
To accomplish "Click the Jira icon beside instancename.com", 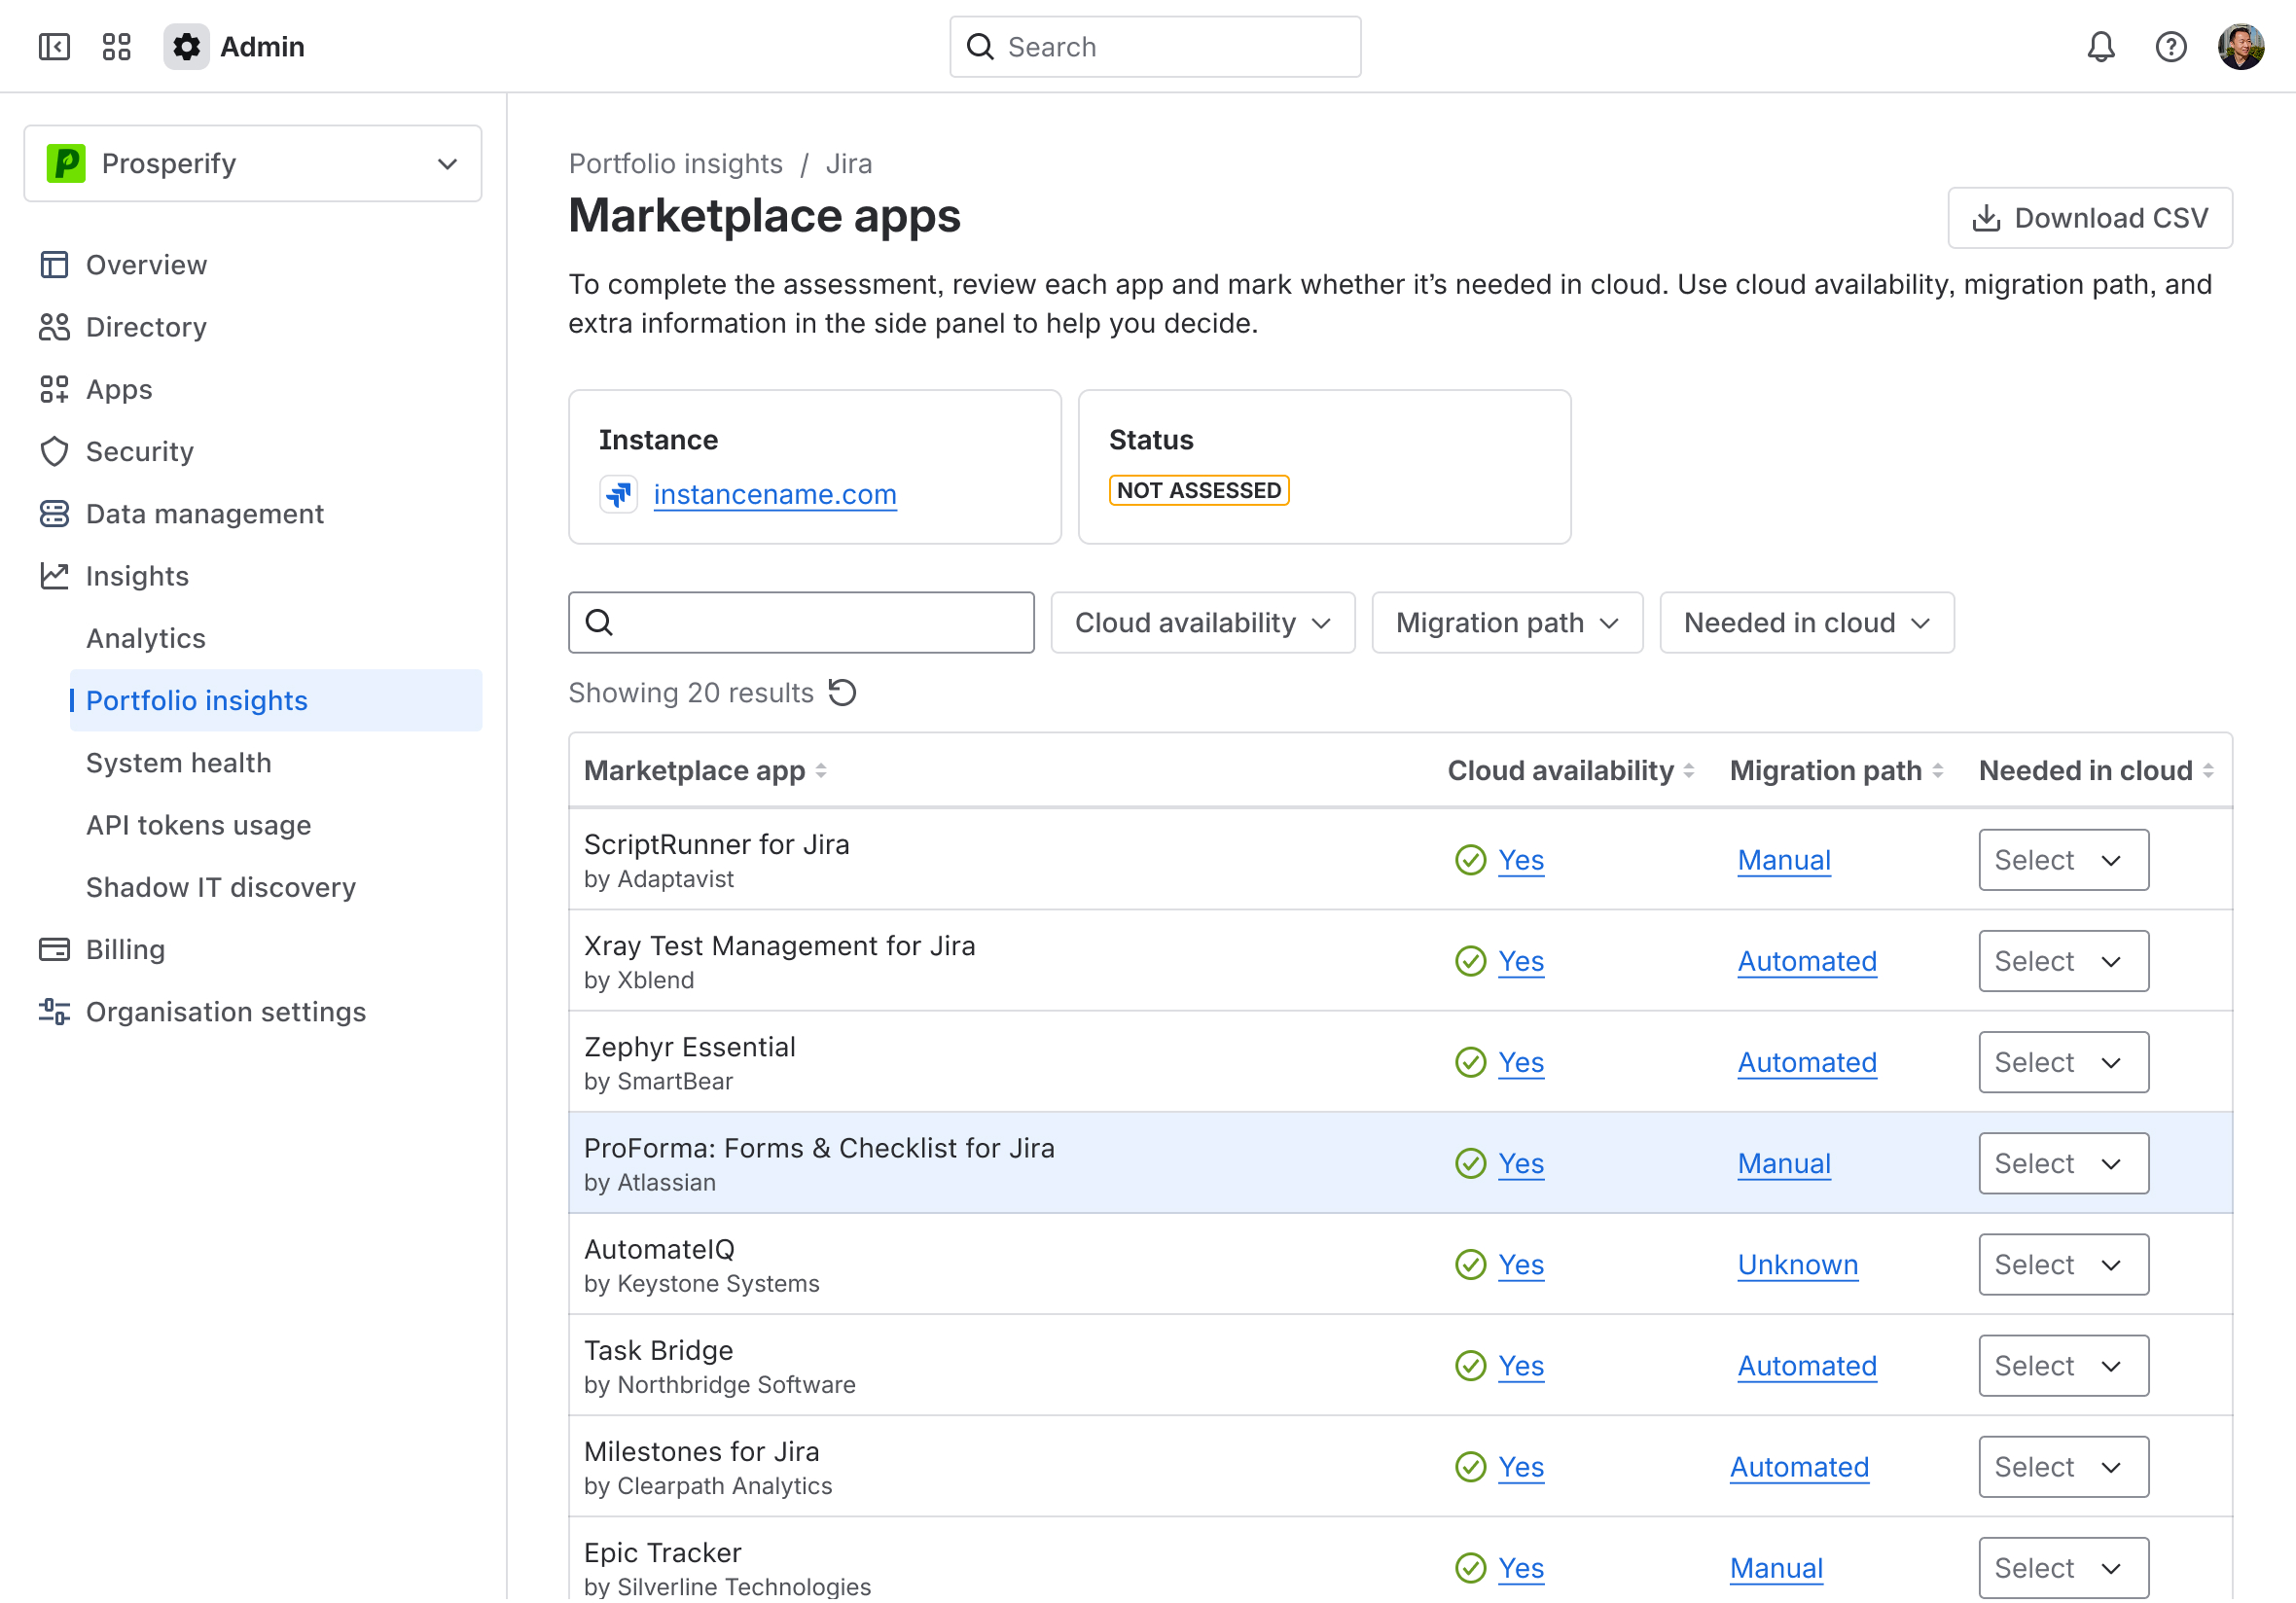I will 619,493.
